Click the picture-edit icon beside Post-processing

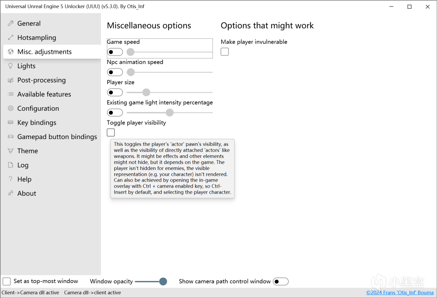click(x=11, y=80)
